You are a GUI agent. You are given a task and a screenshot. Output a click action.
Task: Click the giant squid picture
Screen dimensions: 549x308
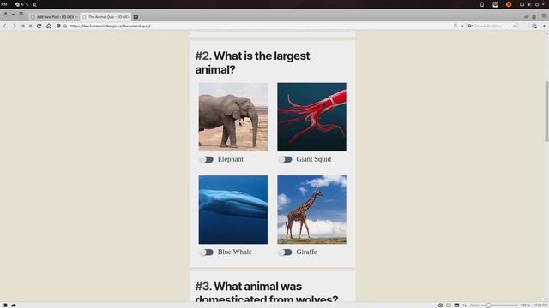point(311,117)
